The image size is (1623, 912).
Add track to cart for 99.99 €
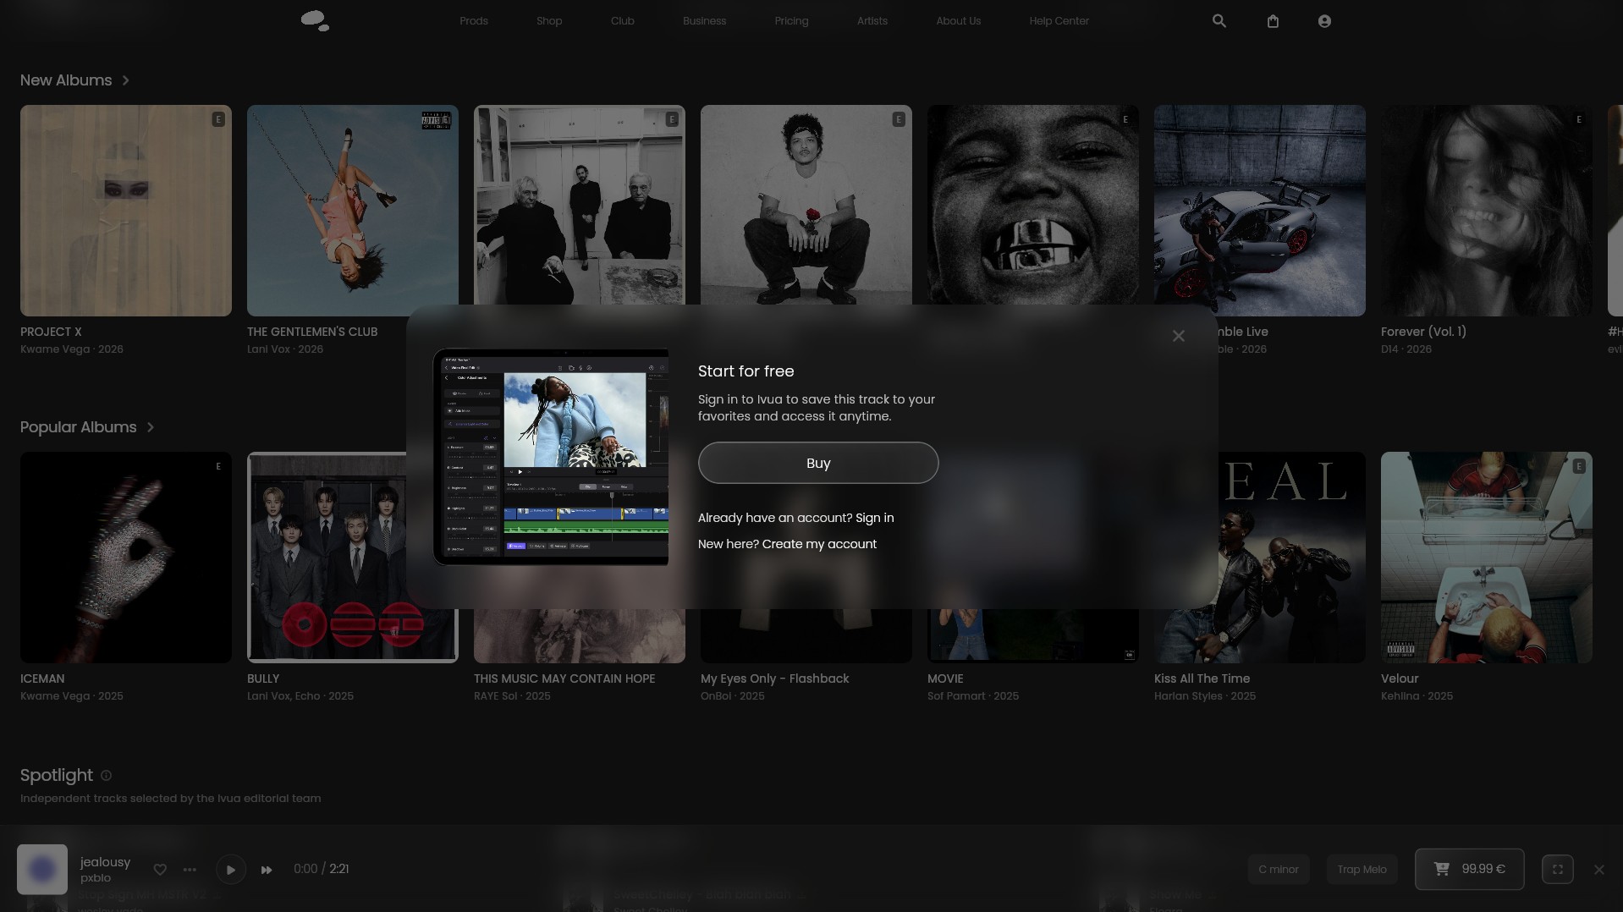point(1469,869)
